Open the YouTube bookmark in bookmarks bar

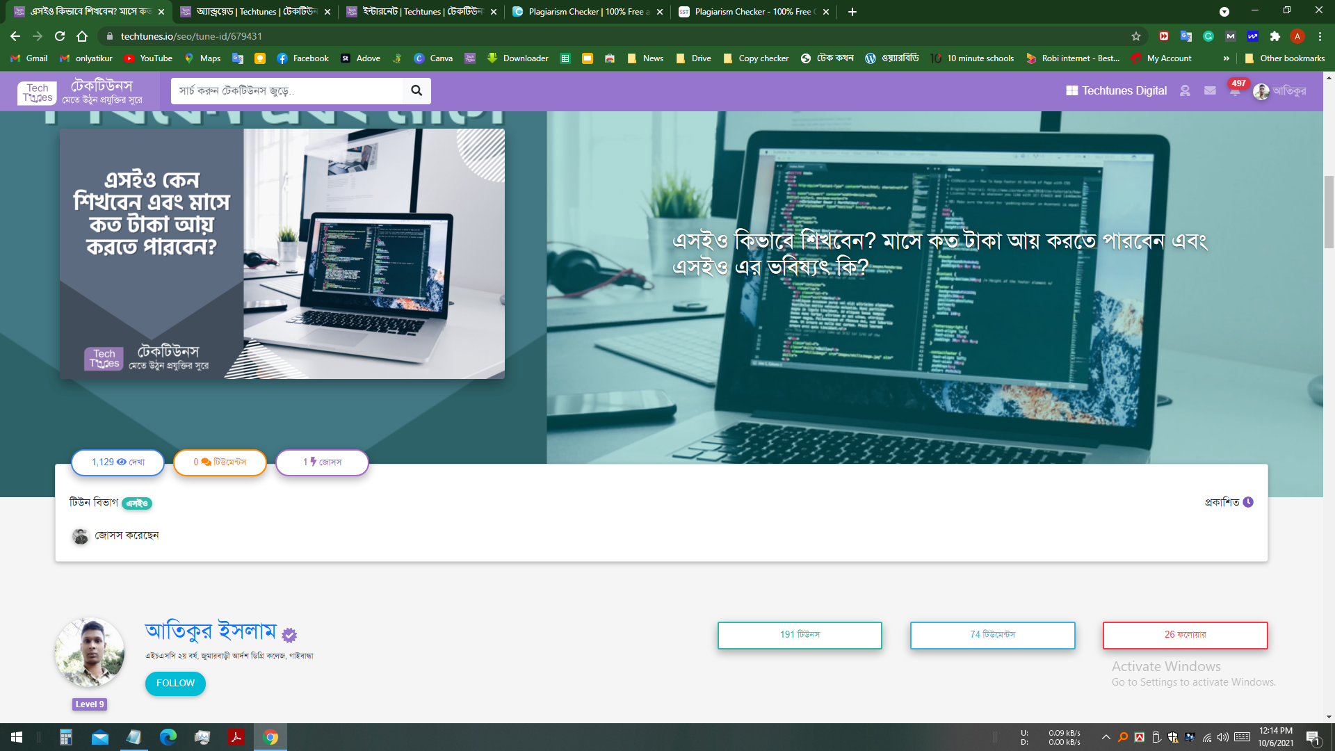pos(148,58)
